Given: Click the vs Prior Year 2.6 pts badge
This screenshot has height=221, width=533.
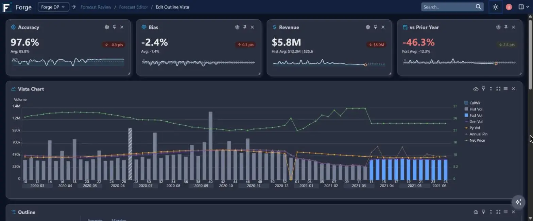Looking at the screenshot, I should click(507, 45).
